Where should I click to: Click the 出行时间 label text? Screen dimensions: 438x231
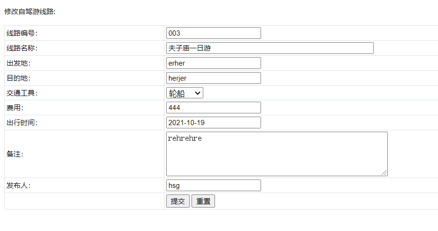point(22,123)
